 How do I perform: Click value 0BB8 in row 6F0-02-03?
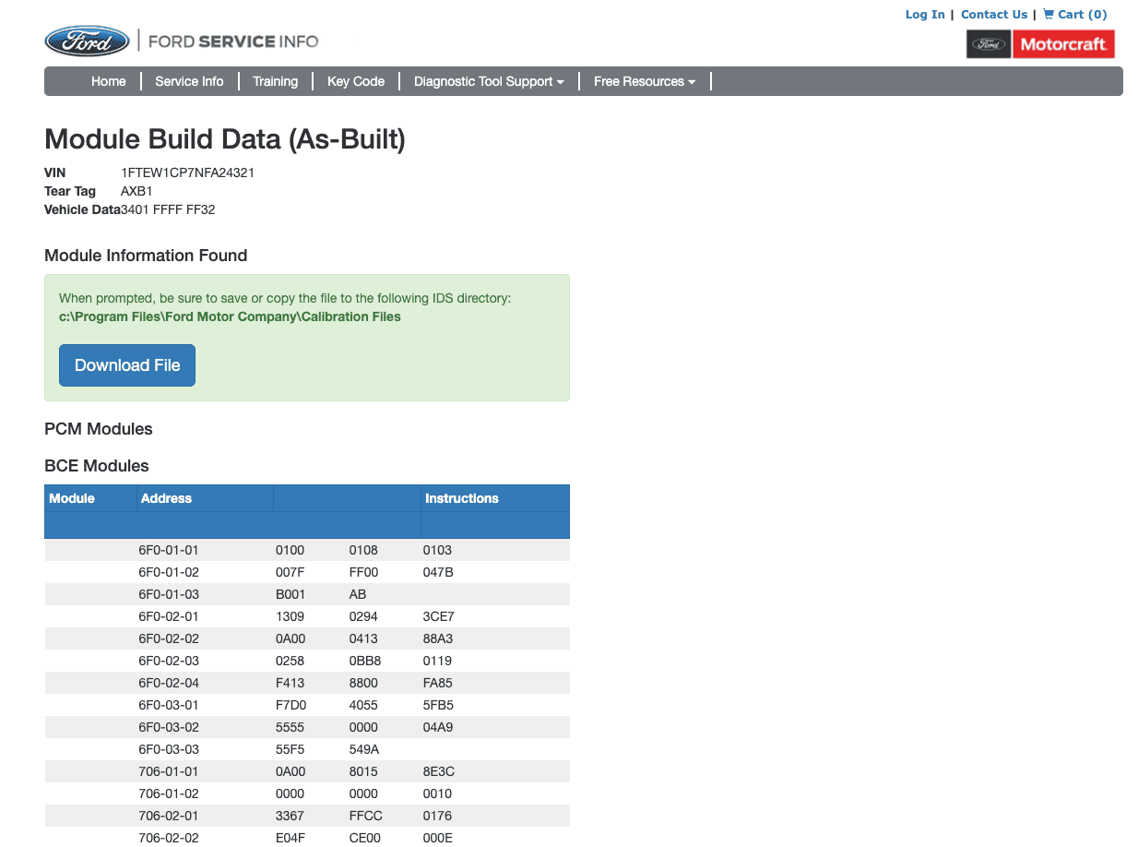pyautogui.click(x=365, y=661)
